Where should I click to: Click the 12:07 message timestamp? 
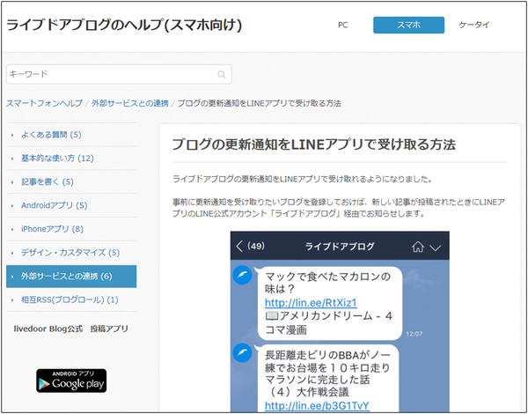414,334
